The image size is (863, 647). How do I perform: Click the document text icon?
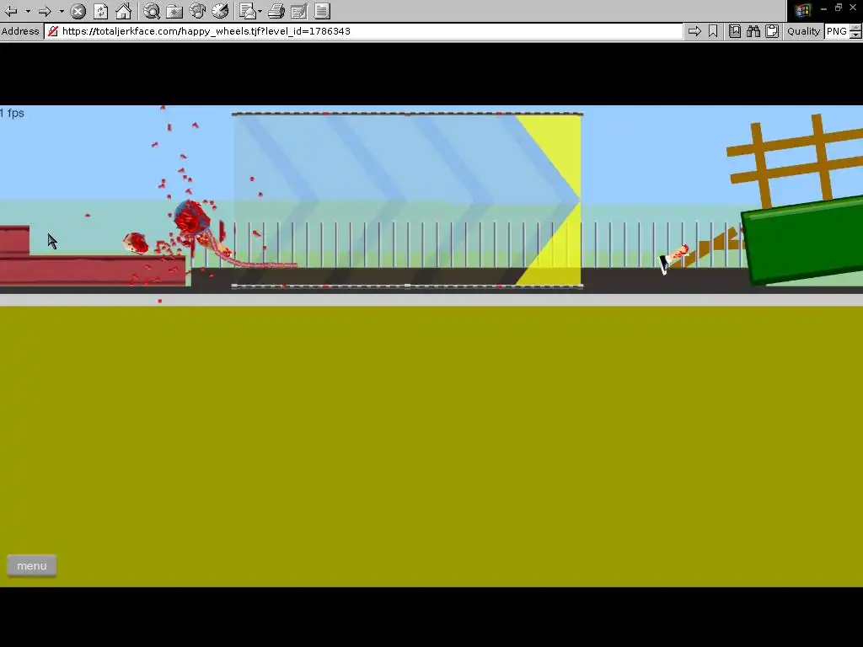point(323,11)
